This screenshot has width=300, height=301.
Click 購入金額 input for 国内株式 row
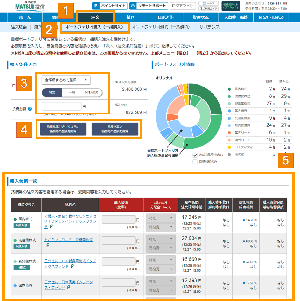tap(118, 220)
